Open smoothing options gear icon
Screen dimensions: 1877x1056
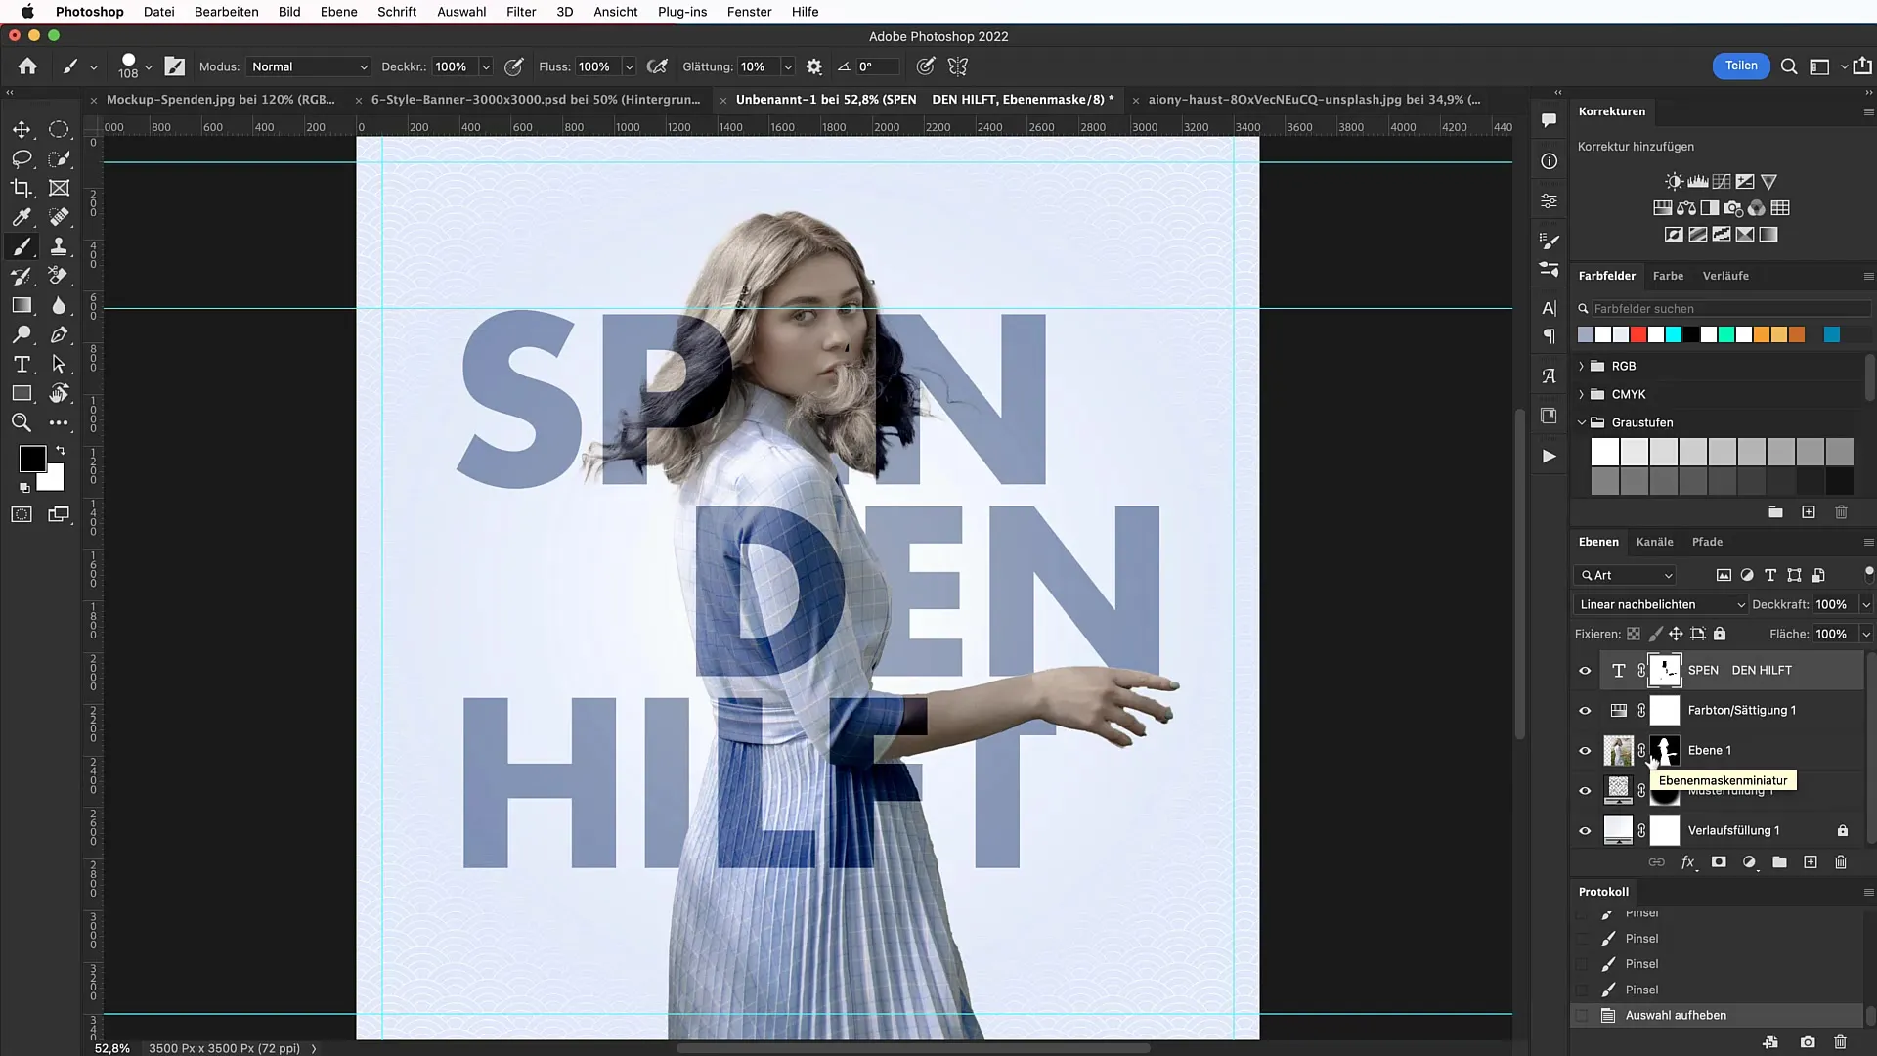click(813, 66)
